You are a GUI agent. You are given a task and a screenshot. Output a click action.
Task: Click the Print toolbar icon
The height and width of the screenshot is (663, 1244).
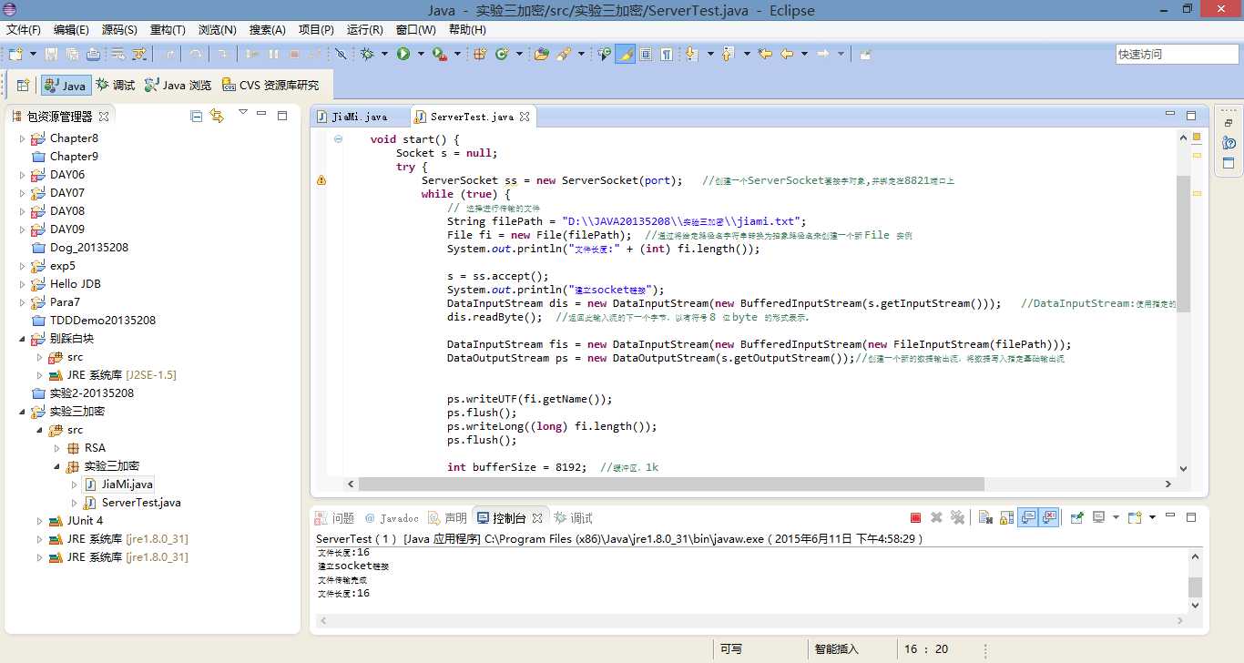(x=95, y=55)
